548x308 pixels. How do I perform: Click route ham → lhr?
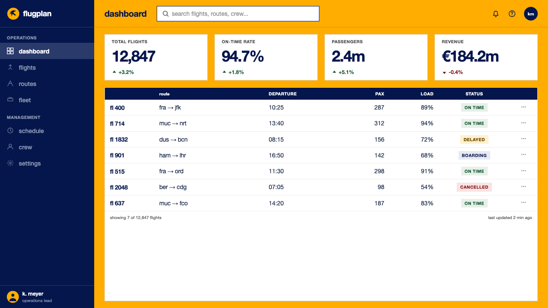(173, 155)
